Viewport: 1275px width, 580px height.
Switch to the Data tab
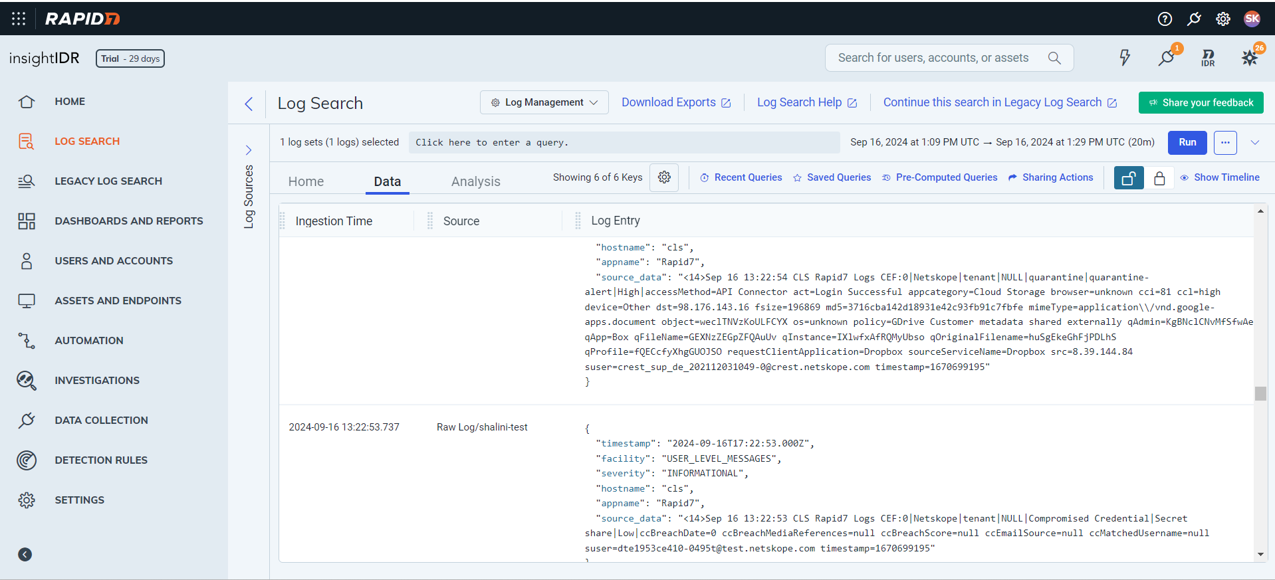click(388, 181)
